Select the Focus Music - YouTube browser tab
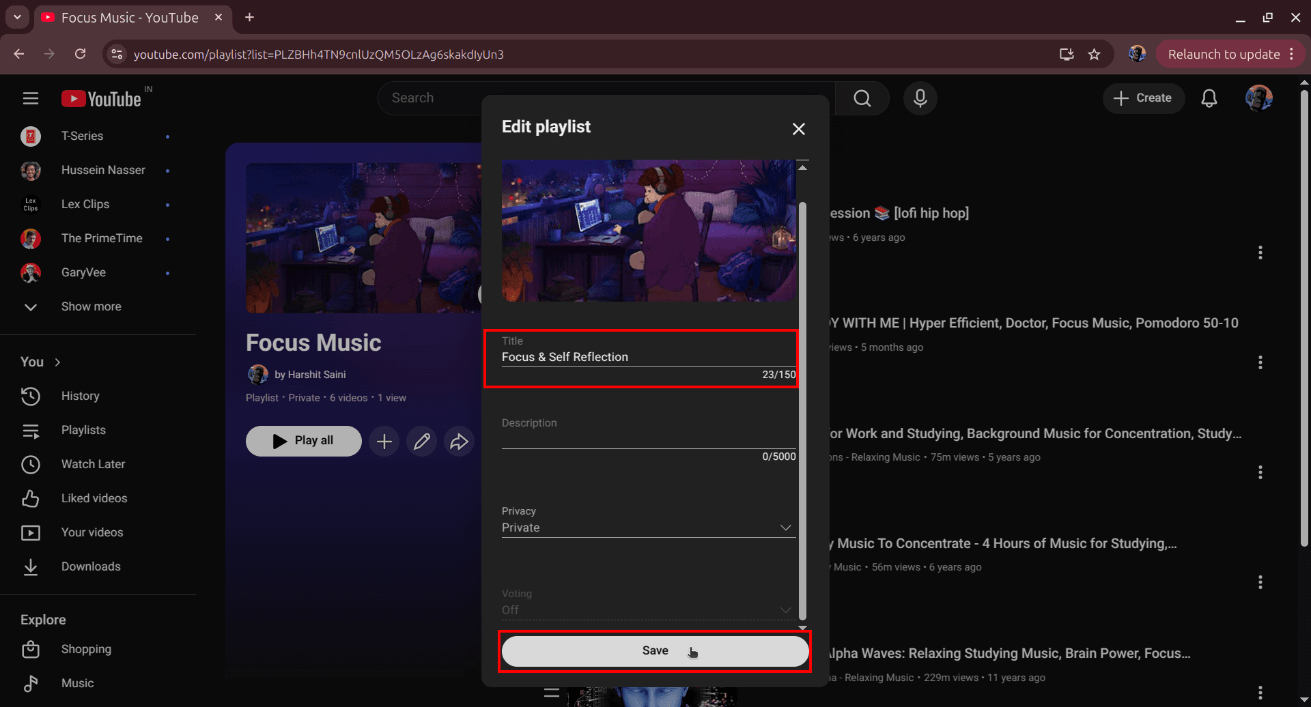This screenshot has height=707, width=1311. pos(130,18)
